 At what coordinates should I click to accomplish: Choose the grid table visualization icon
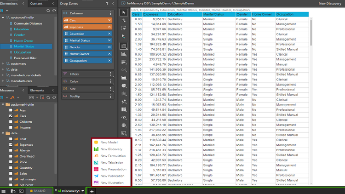tap(124, 46)
